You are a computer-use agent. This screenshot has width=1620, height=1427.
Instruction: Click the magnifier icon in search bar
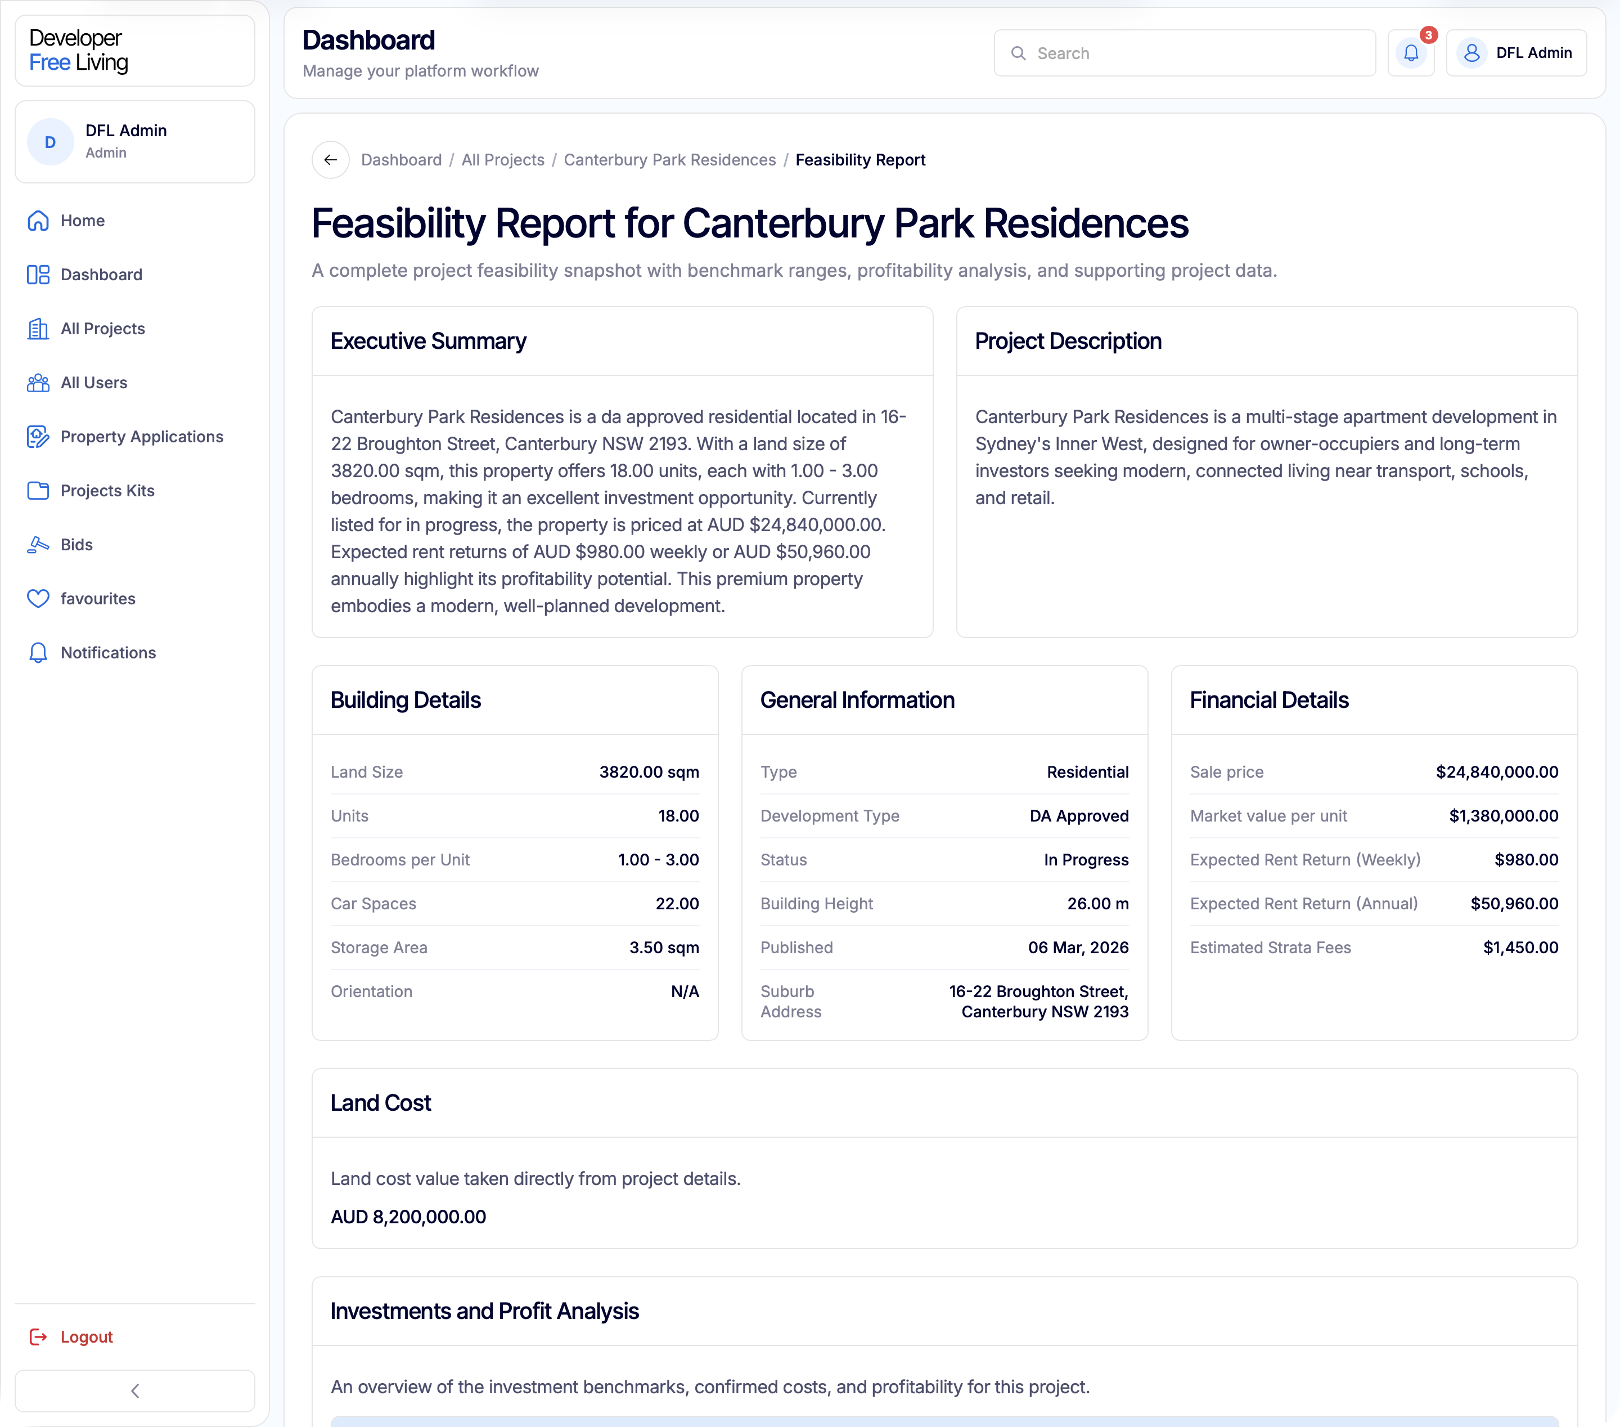1019,53
